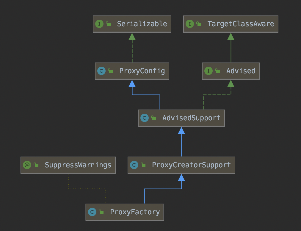The image size is (301, 231).
Task: Click the lock icon in AdvisedSupport node
Action: coord(154,118)
